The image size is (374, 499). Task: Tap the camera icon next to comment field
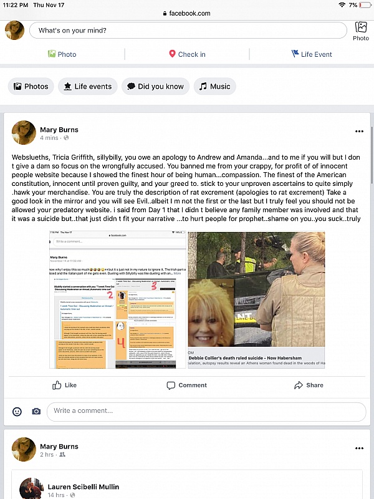coord(36,412)
